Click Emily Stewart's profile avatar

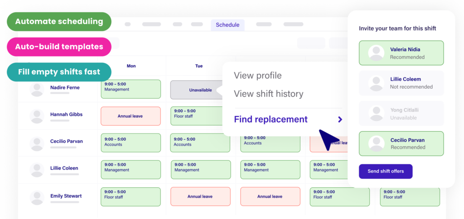pos(37,198)
